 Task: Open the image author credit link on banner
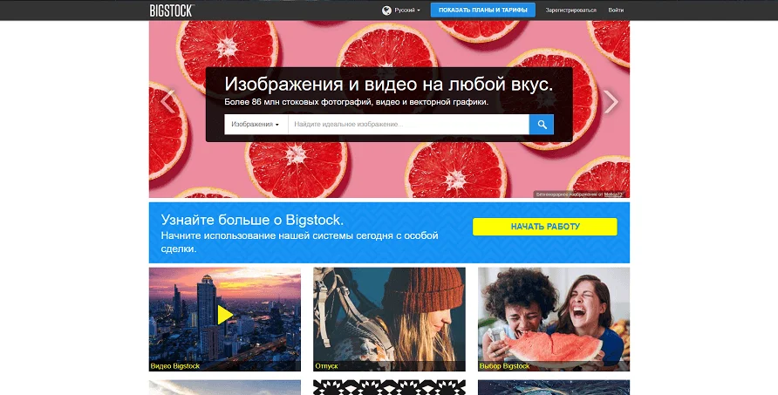614,194
